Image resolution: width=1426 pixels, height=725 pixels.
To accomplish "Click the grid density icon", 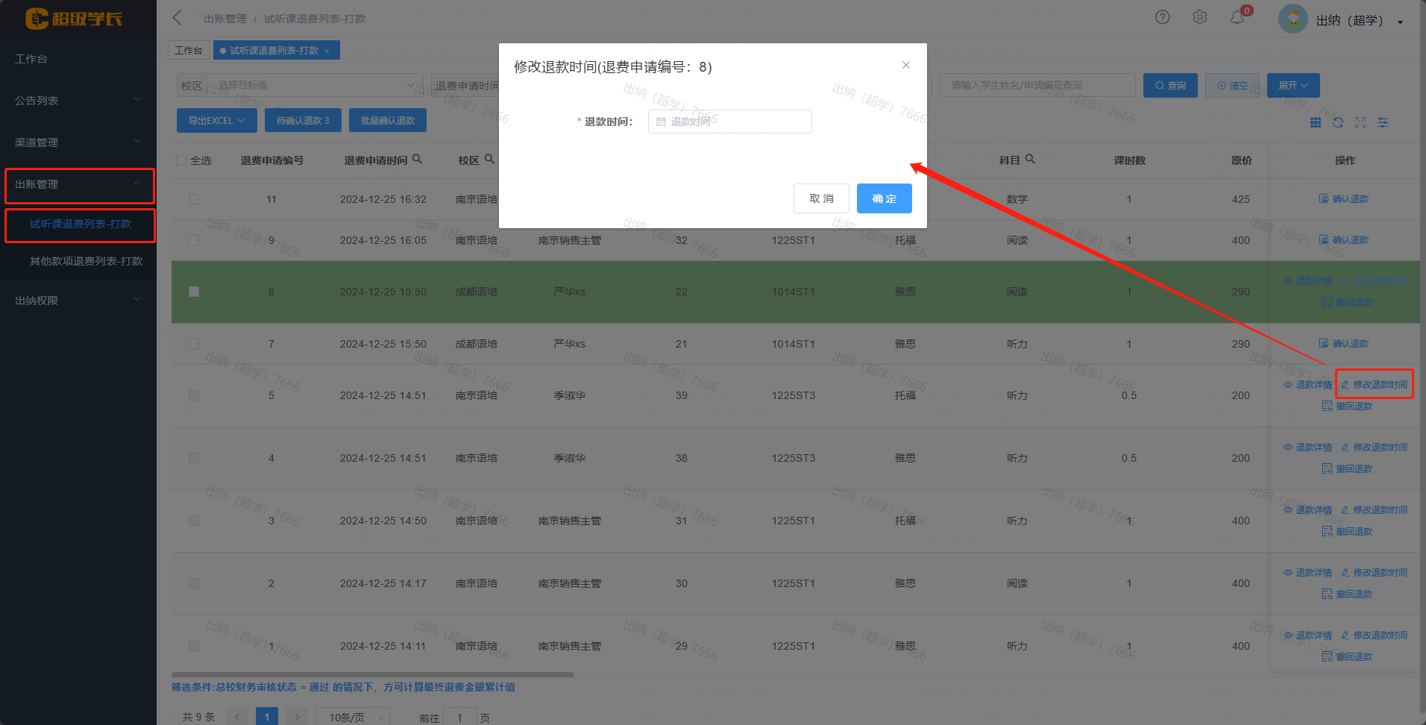I will pyautogui.click(x=1316, y=122).
